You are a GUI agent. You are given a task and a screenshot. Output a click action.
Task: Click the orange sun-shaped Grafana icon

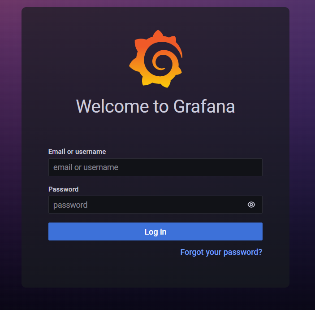pyautogui.click(x=155, y=59)
